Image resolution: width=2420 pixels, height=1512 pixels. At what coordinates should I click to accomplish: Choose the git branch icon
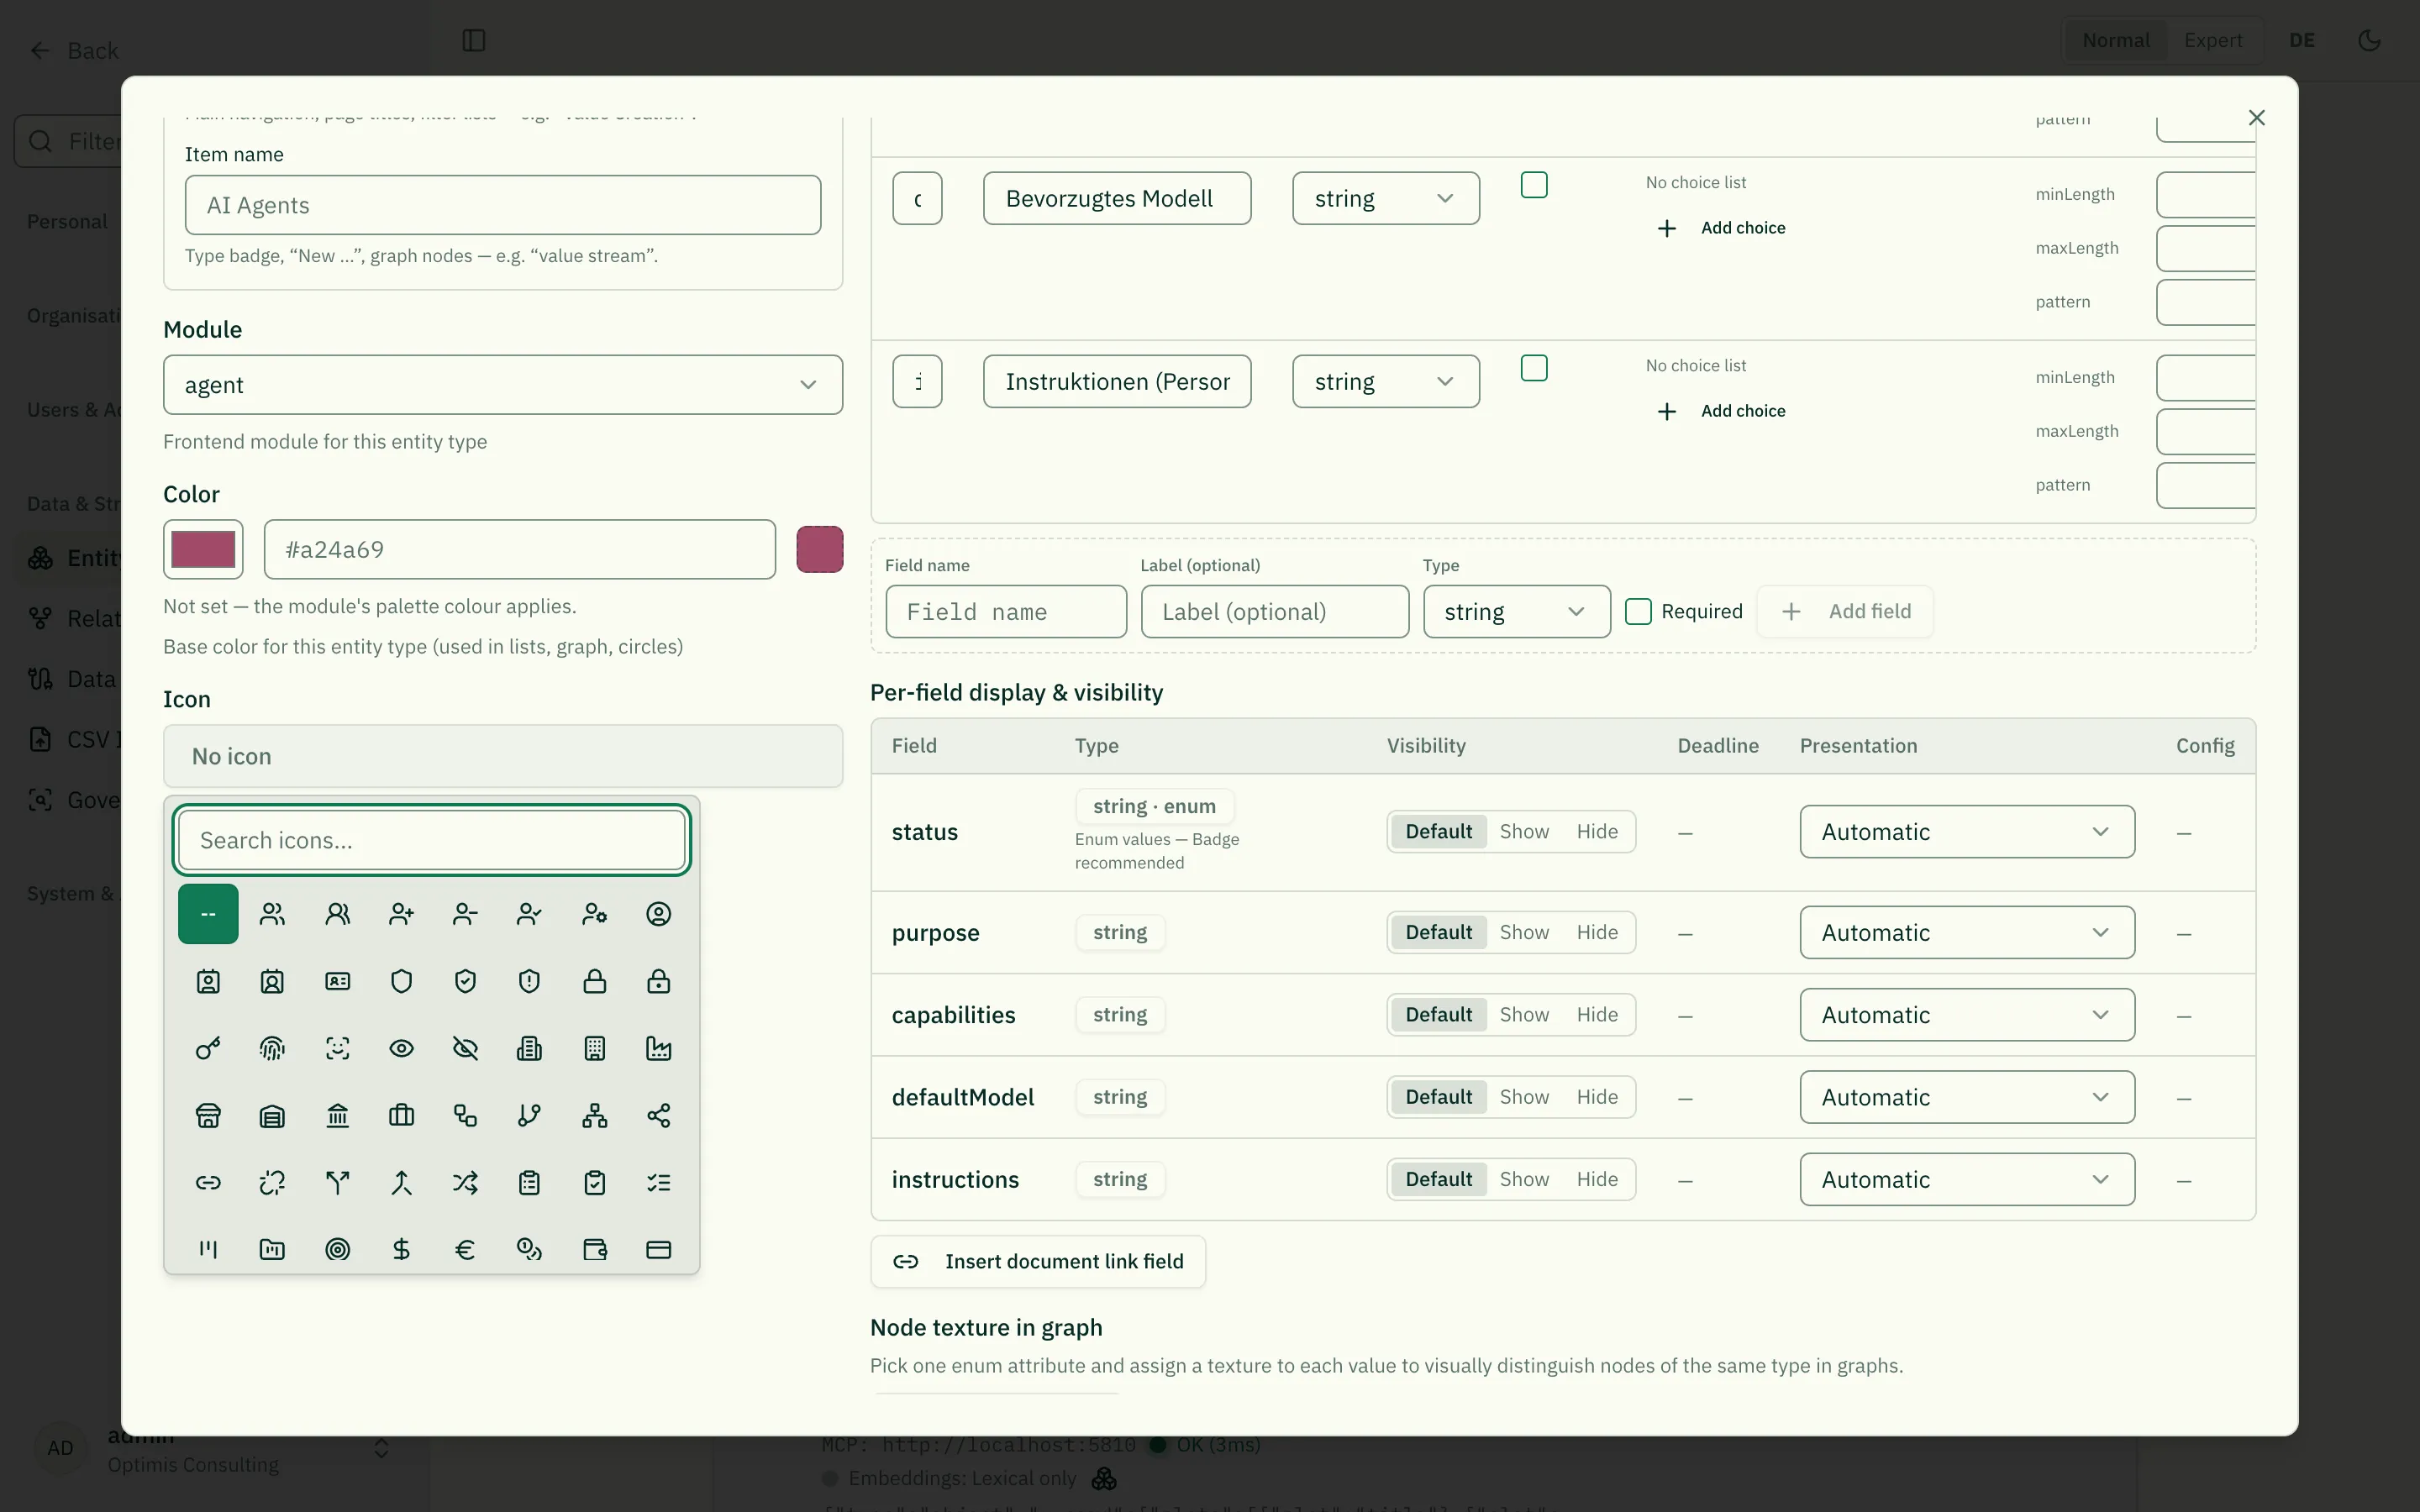tap(529, 1115)
